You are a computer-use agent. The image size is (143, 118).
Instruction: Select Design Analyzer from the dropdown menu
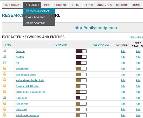(x=39, y=23)
